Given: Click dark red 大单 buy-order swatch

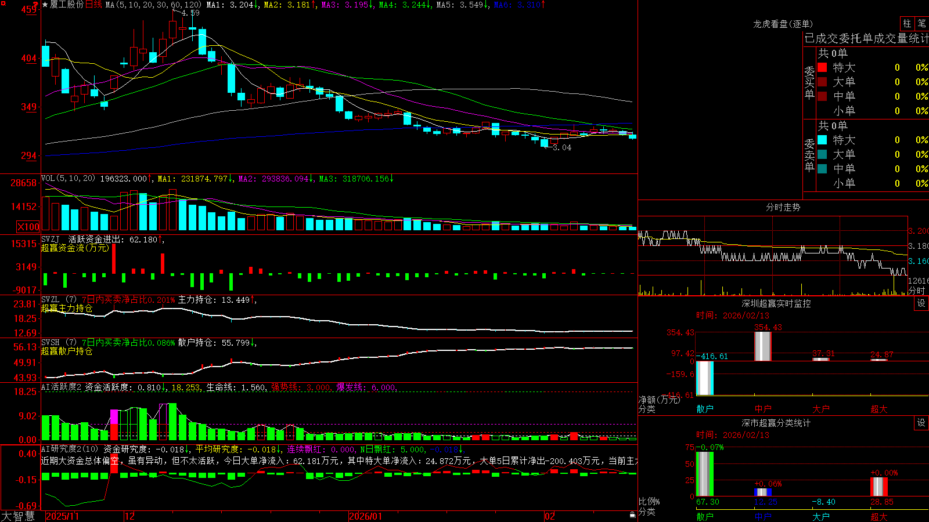Looking at the screenshot, I should (822, 82).
